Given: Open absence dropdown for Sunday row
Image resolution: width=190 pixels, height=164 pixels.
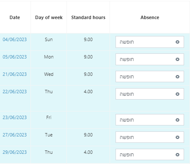Looking at the screenshot, I should point(150,42).
